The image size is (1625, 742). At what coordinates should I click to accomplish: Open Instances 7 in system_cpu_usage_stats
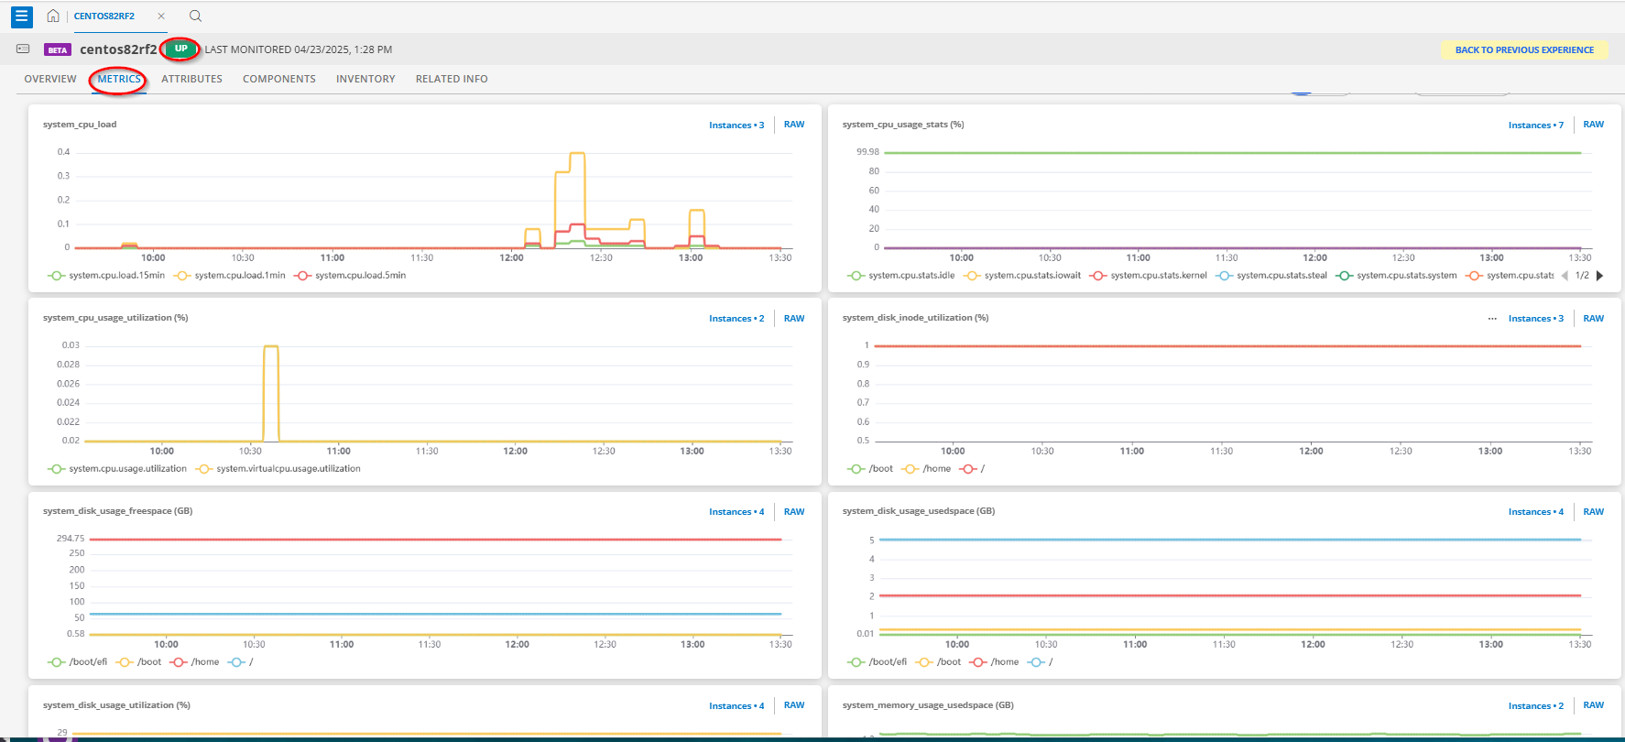1536,125
